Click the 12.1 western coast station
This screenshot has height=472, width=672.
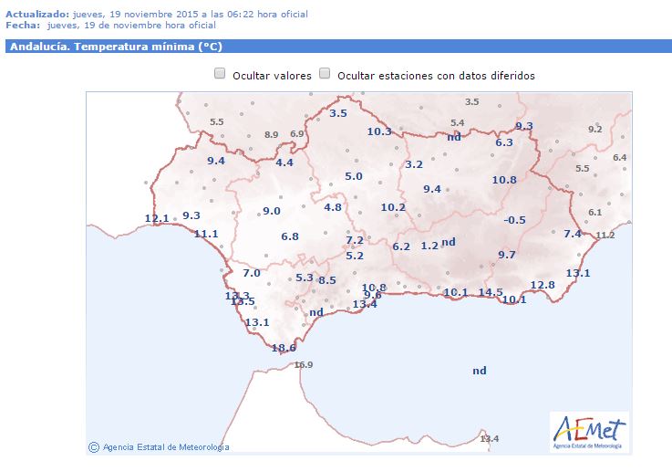pos(157,218)
